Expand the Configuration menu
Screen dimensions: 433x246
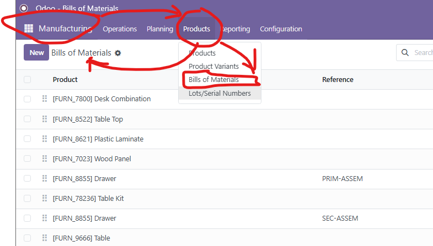[281, 29]
